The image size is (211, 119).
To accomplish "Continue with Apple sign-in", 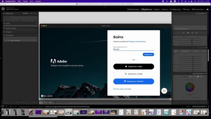I will (x=134, y=66).
